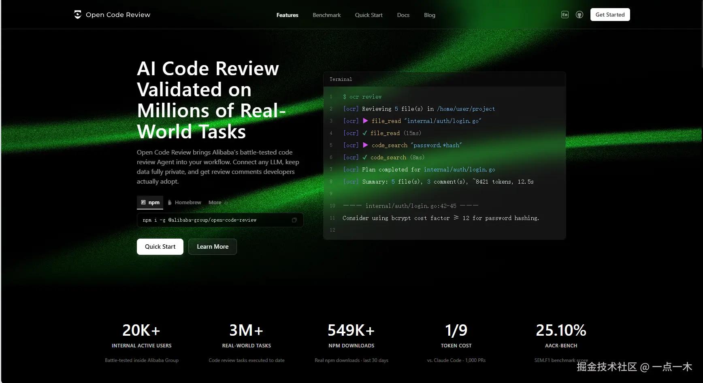Click the Summary terminal output line
Screen dimensions: 703x383
tap(439, 182)
